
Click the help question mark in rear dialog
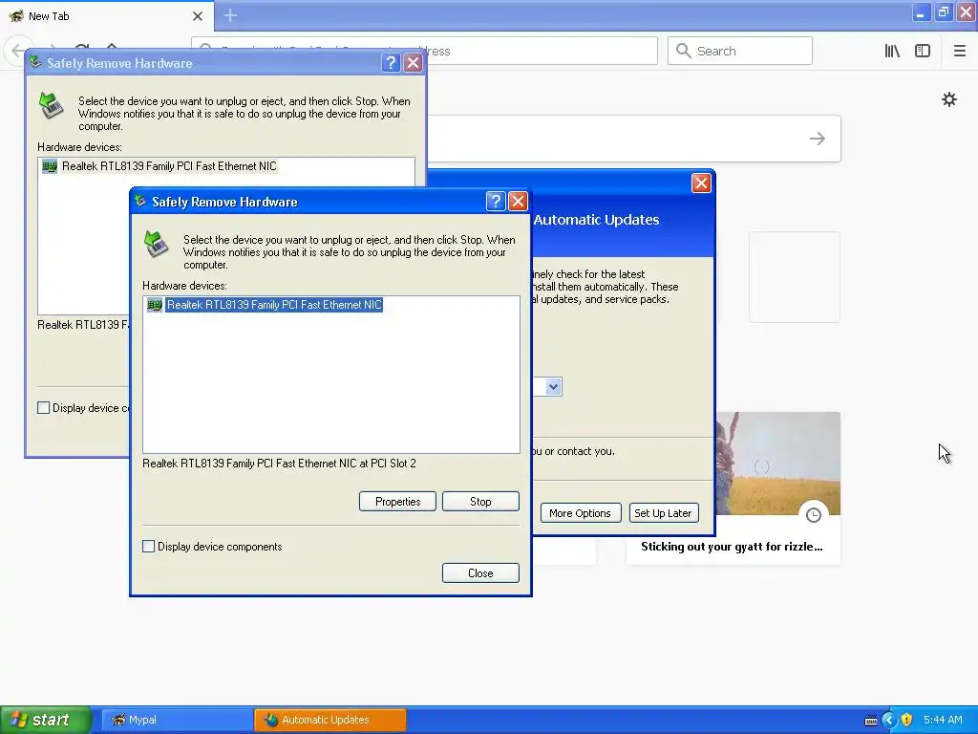point(391,62)
